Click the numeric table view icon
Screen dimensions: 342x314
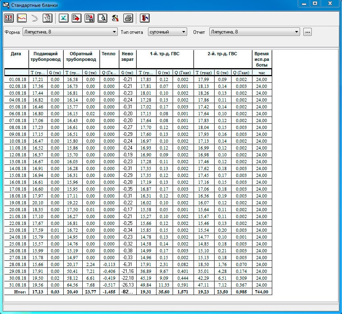click(9, 18)
